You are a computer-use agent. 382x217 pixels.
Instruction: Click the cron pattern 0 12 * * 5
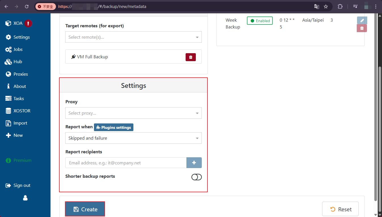click(x=287, y=24)
